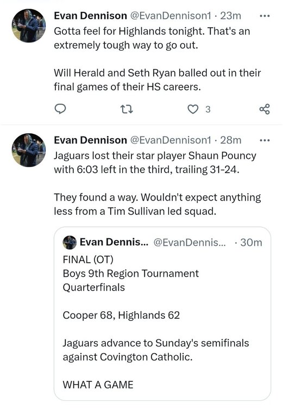
Task: Click small avatar in quoted tweet
Action: [70, 243]
